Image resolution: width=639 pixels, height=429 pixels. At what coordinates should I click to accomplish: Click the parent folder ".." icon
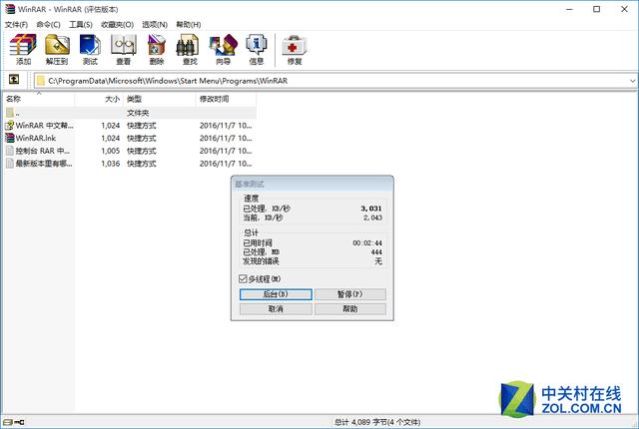(10, 113)
